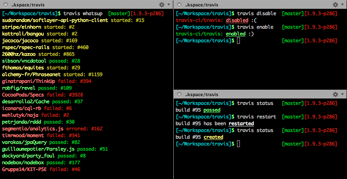347x179 pixels.
Task: Select bottom-right pane title '..kspace/travis'
Action: coord(201,94)
